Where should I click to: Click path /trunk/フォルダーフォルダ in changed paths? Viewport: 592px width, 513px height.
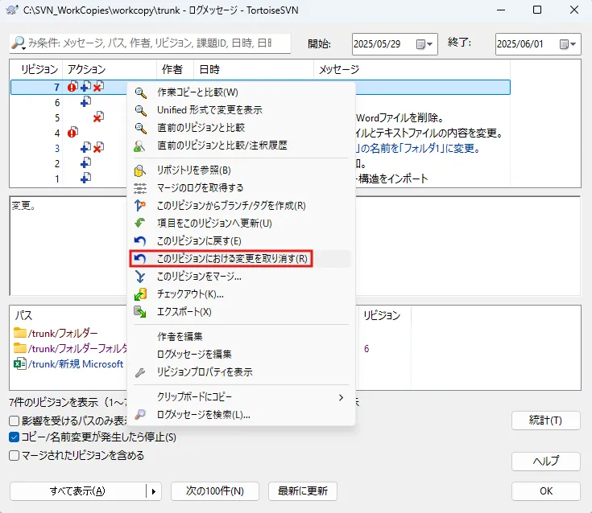coord(78,349)
